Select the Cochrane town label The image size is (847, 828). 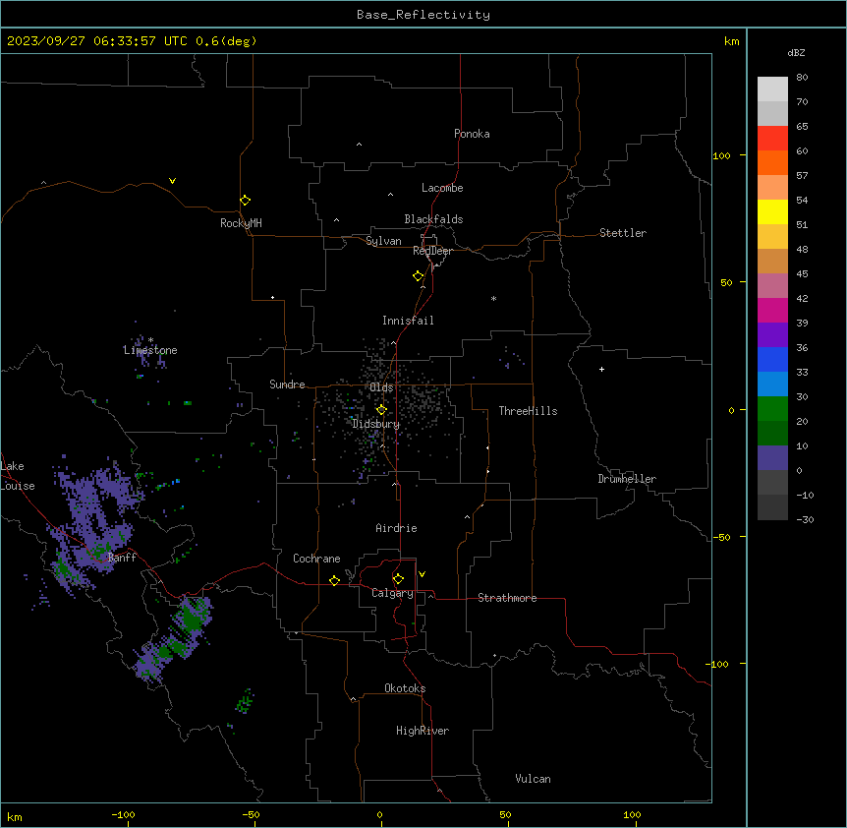click(x=316, y=559)
